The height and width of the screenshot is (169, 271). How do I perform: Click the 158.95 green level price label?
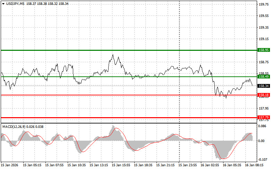click(264, 50)
